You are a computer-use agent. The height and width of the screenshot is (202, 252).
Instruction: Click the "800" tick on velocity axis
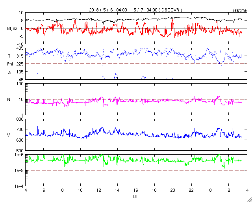[x=20, y=120]
